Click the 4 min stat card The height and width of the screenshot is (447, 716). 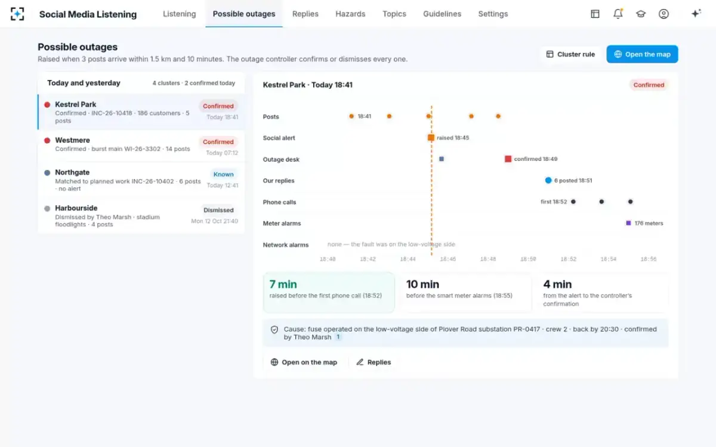pyautogui.click(x=603, y=293)
